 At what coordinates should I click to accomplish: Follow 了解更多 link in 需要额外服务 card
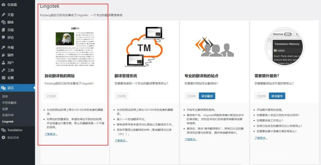[x=261, y=138]
